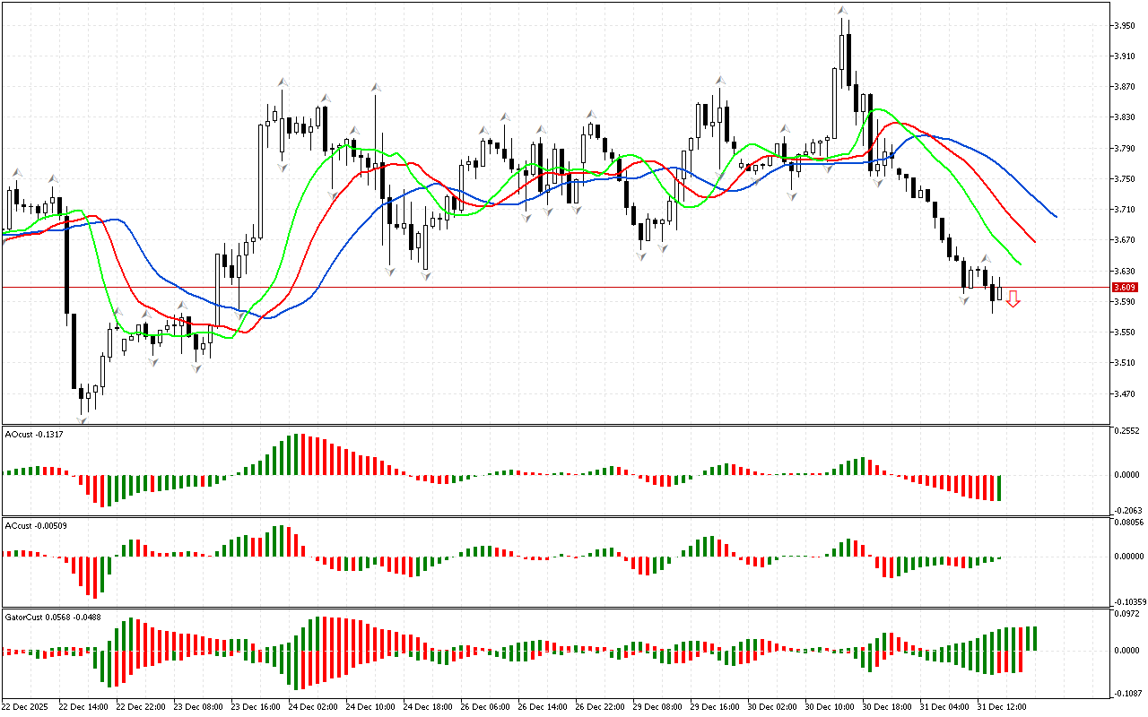Click the -0.1087 value on GatorCust scale

coord(1126,694)
